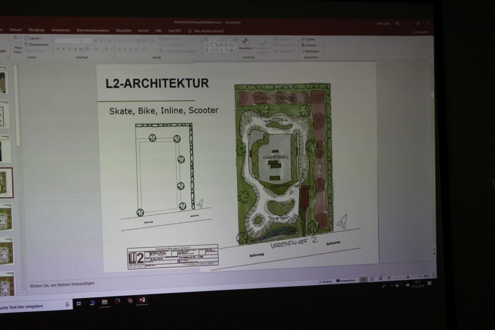Open the Anordnen dropdown

point(245,45)
